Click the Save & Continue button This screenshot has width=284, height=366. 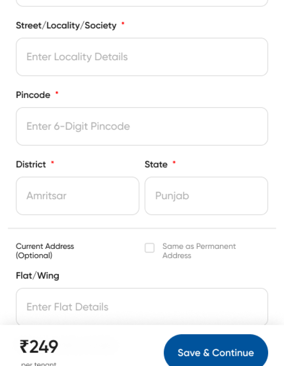coord(215,353)
